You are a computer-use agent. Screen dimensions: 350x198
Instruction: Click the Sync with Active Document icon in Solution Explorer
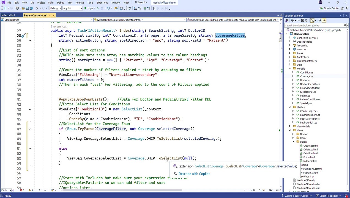(299, 20)
